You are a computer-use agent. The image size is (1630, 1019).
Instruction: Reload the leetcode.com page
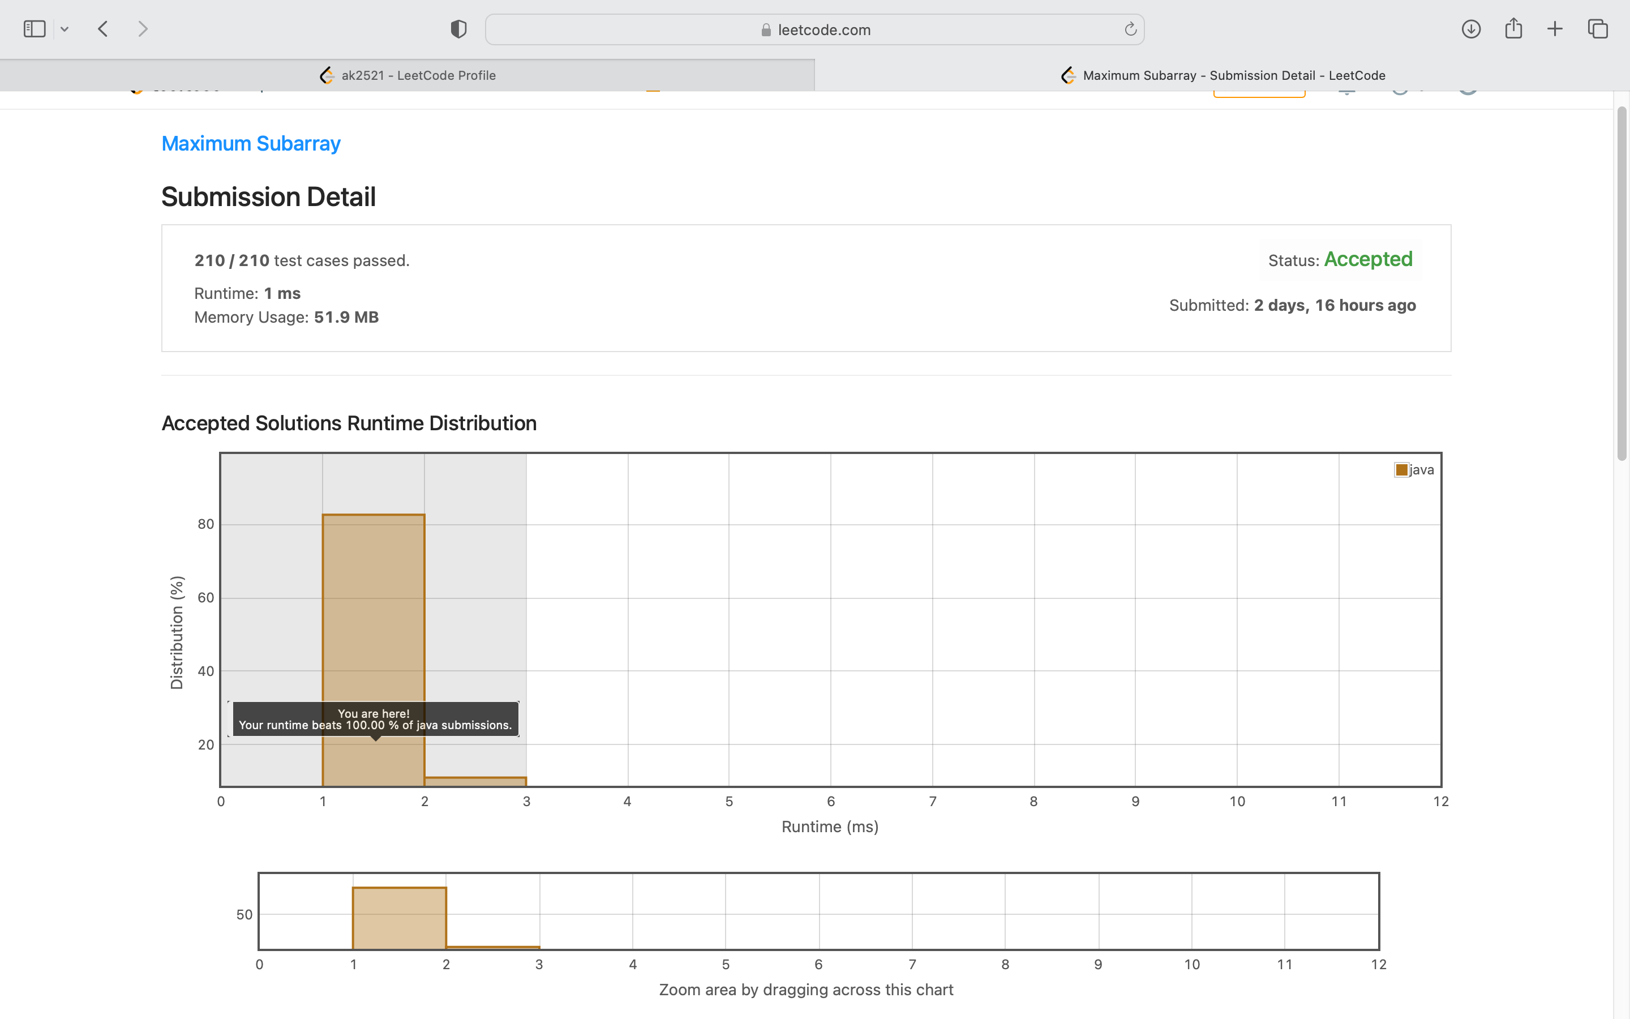coord(1130,29)
